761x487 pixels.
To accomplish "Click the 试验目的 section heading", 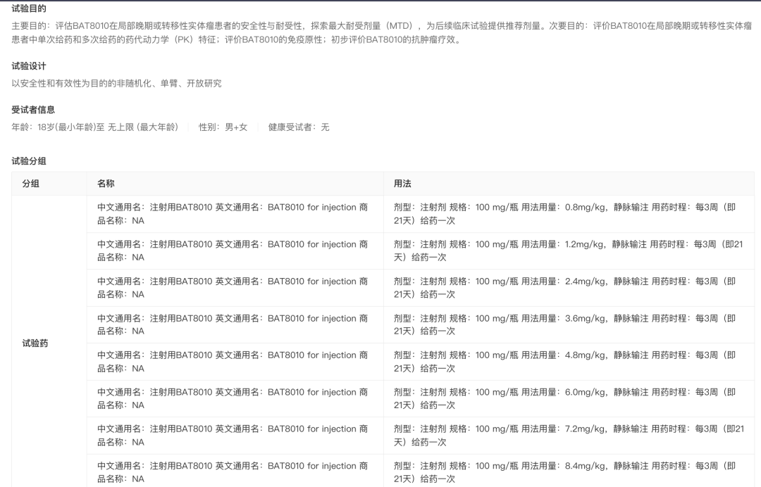I will click(x=29, y=8).
